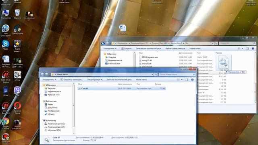Sort by Имя column in Новая папка window
258x145 pixels.
click(x=80, y=84)
